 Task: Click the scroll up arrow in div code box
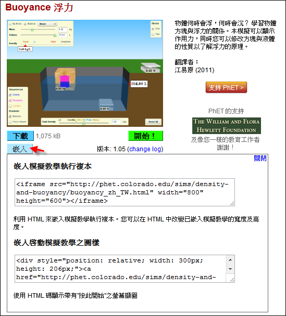coord(230,260)
